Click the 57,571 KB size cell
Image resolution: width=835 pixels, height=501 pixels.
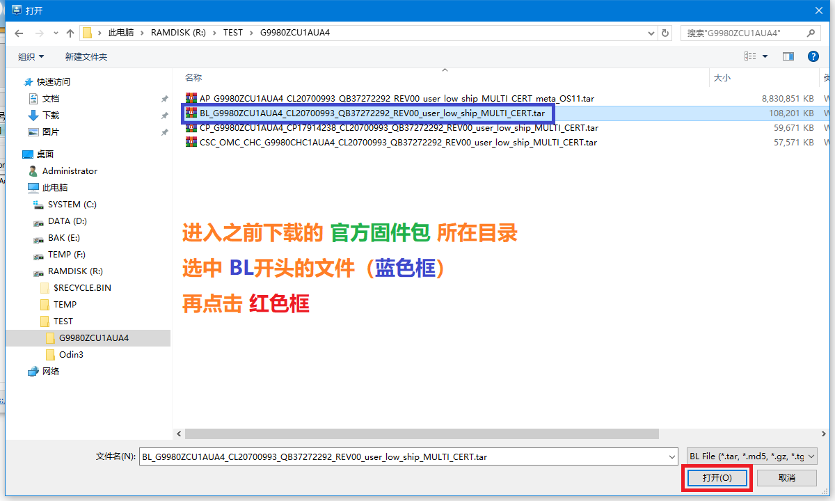click(x=794, y=142)
